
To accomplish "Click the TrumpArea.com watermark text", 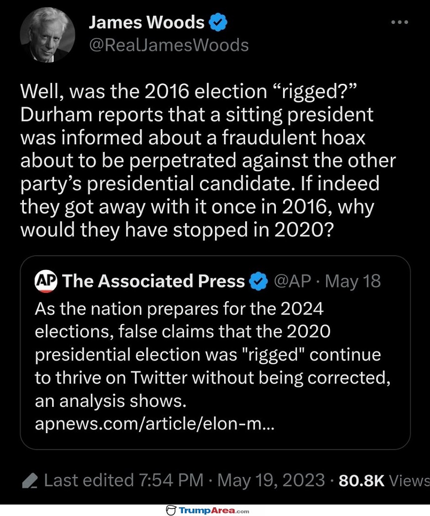I will coord(214,510).
